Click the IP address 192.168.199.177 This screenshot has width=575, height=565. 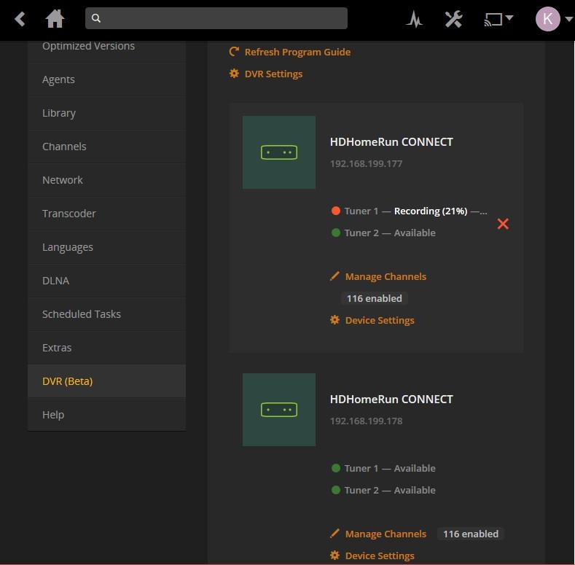click(x=366, y=163)
